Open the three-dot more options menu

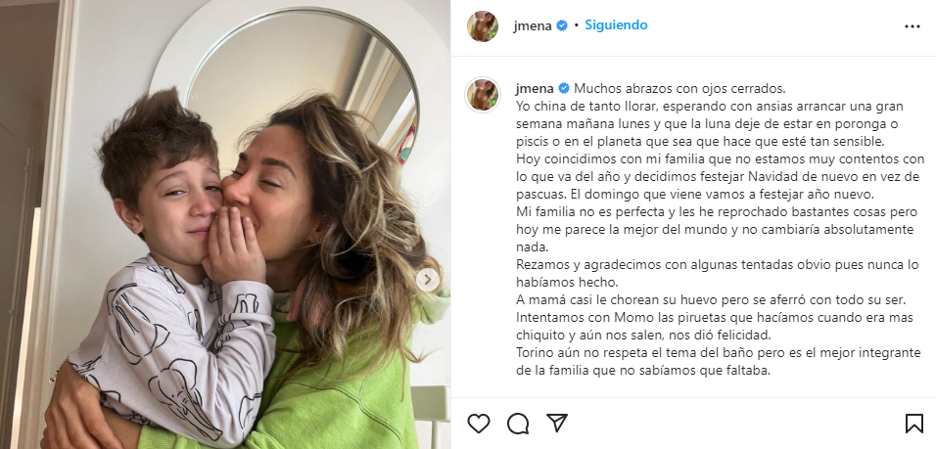pos(913,26)
